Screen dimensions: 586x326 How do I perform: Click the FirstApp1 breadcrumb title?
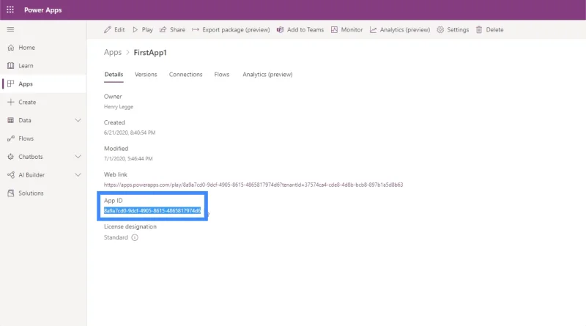[x=150, y=52]
